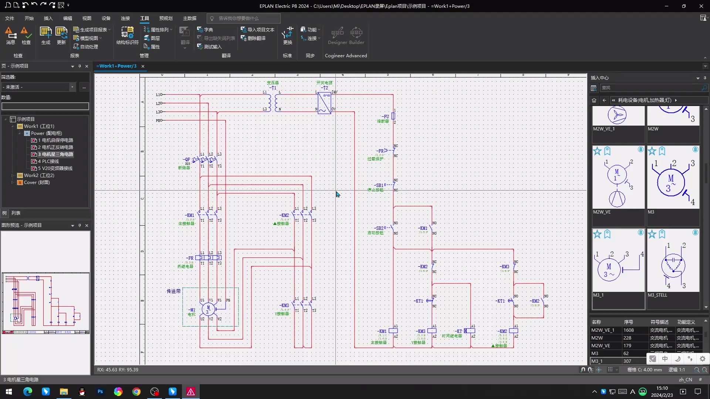Toggle favorite star on M3 symbol
710x399 pixels.
point(652,151)
